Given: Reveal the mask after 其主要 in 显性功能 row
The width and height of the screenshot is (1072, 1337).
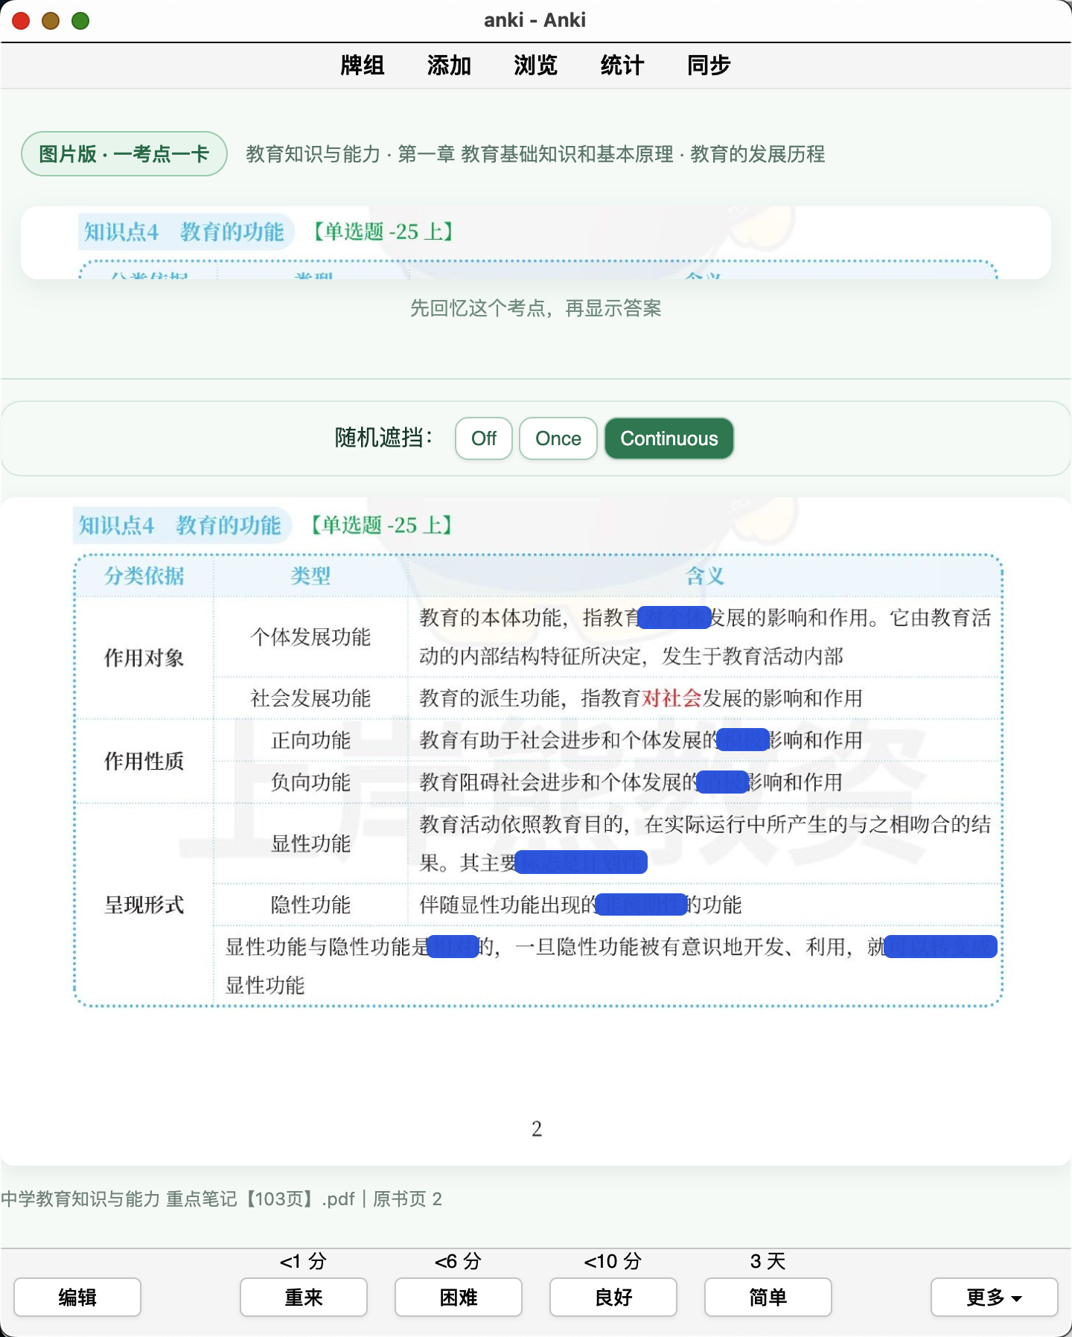Looking at the screenshot, I should (x=581, y=862).
